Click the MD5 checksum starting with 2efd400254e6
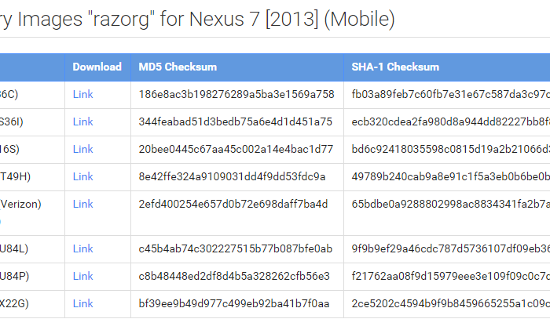The width and height of the screenshot is (550, 319). tap(233, 204)
